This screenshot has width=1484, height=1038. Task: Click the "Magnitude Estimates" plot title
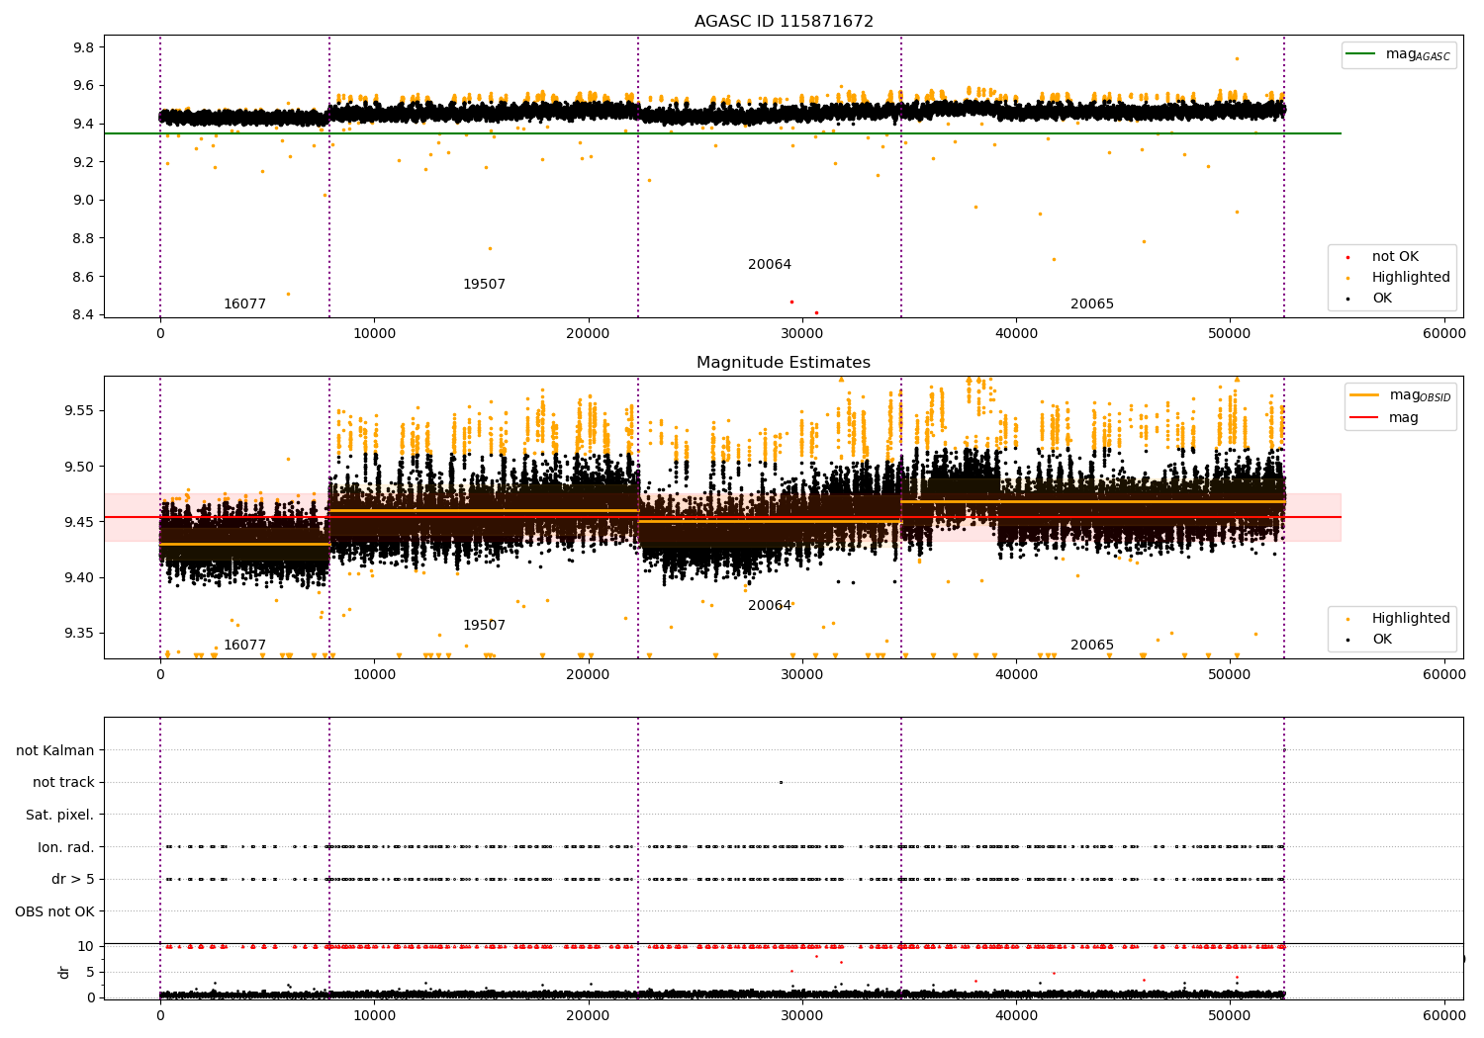click(x=784, y=362)
